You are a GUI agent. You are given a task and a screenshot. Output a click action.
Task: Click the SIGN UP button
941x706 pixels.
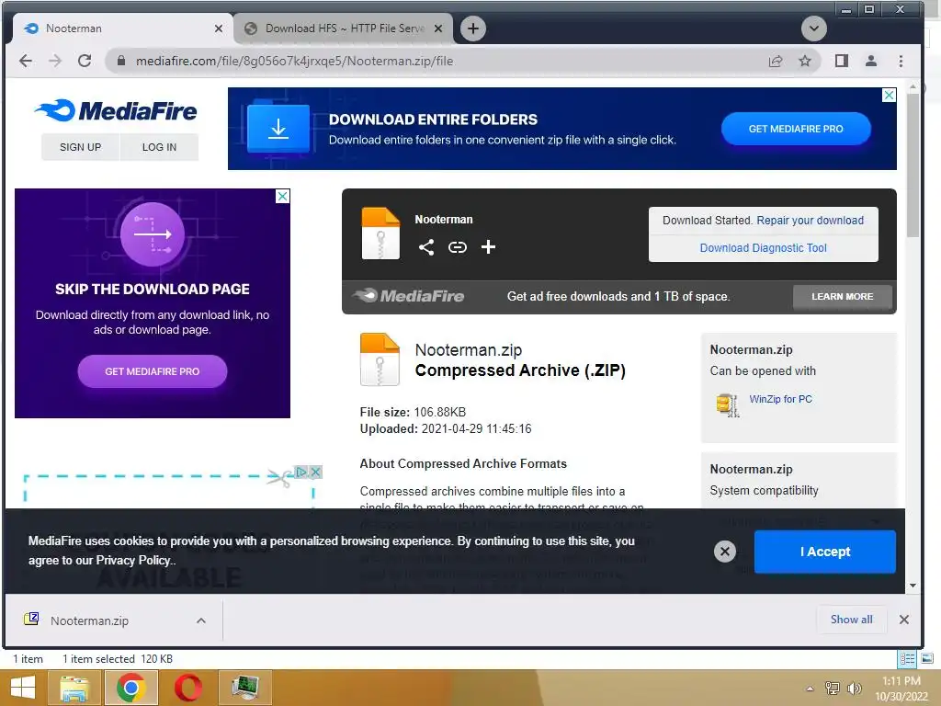[x=81, y=147]
